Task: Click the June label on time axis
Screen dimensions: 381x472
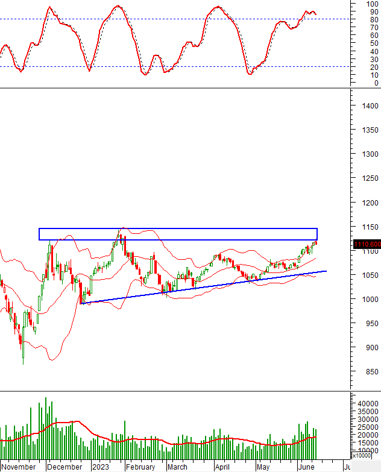Action: click(304, 467)
